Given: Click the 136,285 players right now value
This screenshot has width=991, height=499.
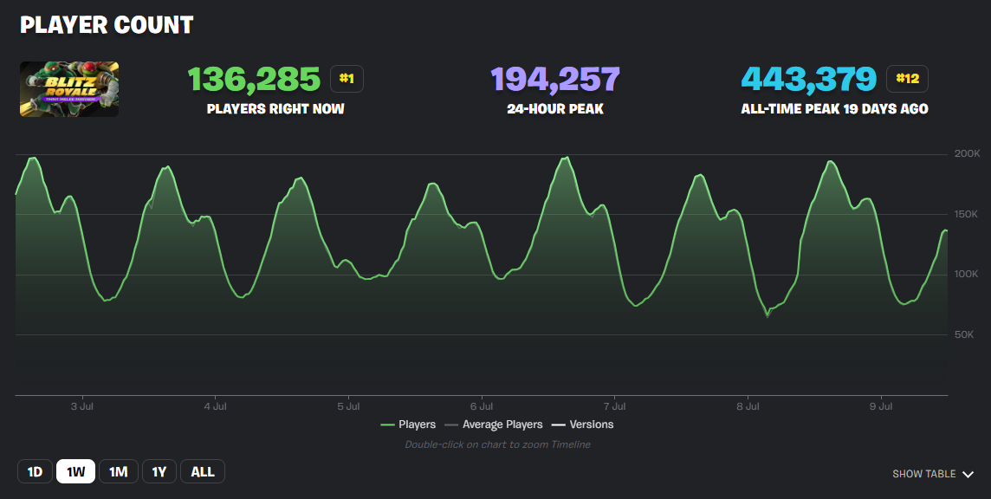Looking at the screenshot, I should coord(255,80).
